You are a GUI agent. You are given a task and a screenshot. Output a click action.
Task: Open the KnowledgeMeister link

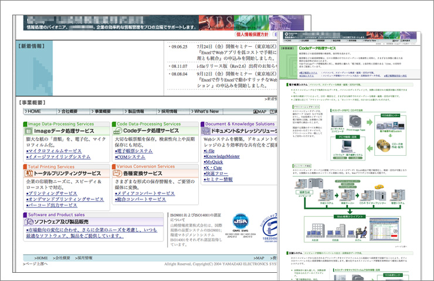[x=222, y=156]
